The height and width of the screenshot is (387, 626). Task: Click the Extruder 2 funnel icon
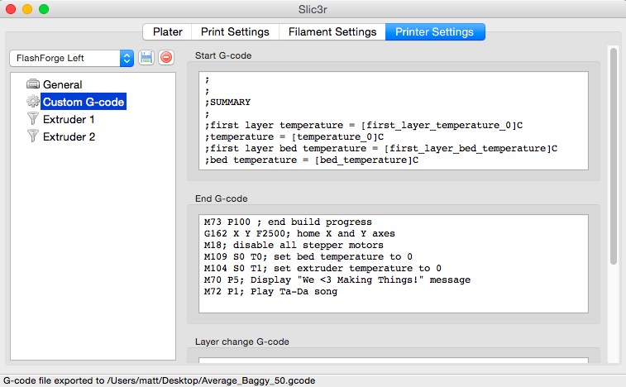[x=33, y=136]
